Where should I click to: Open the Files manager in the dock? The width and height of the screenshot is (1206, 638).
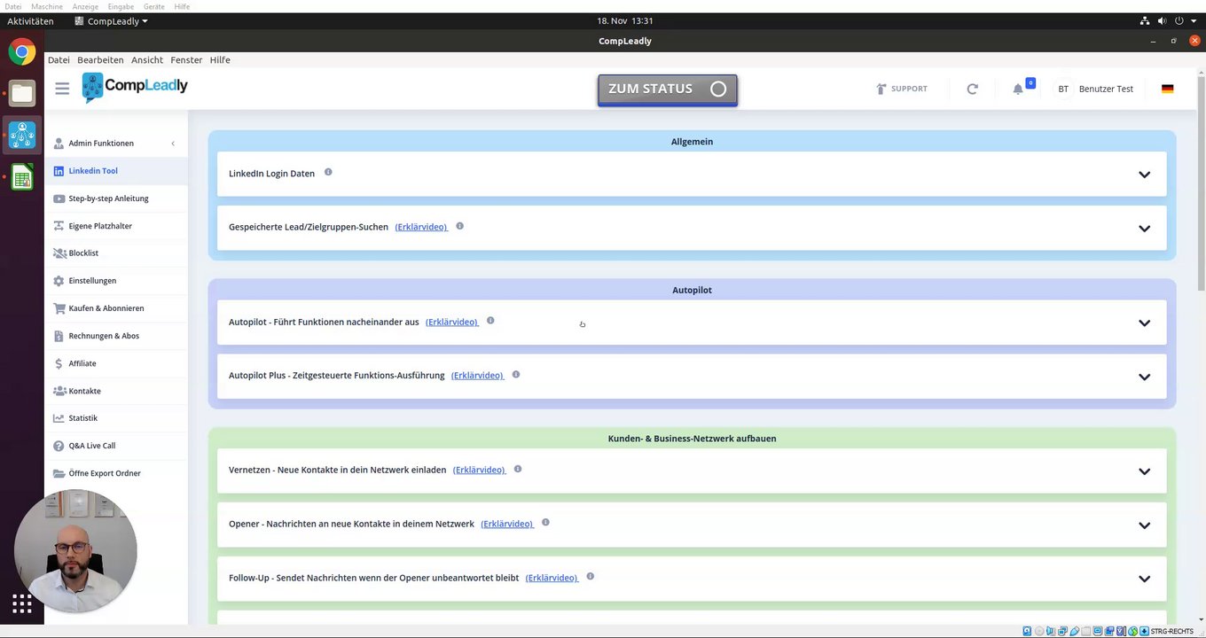22,93
